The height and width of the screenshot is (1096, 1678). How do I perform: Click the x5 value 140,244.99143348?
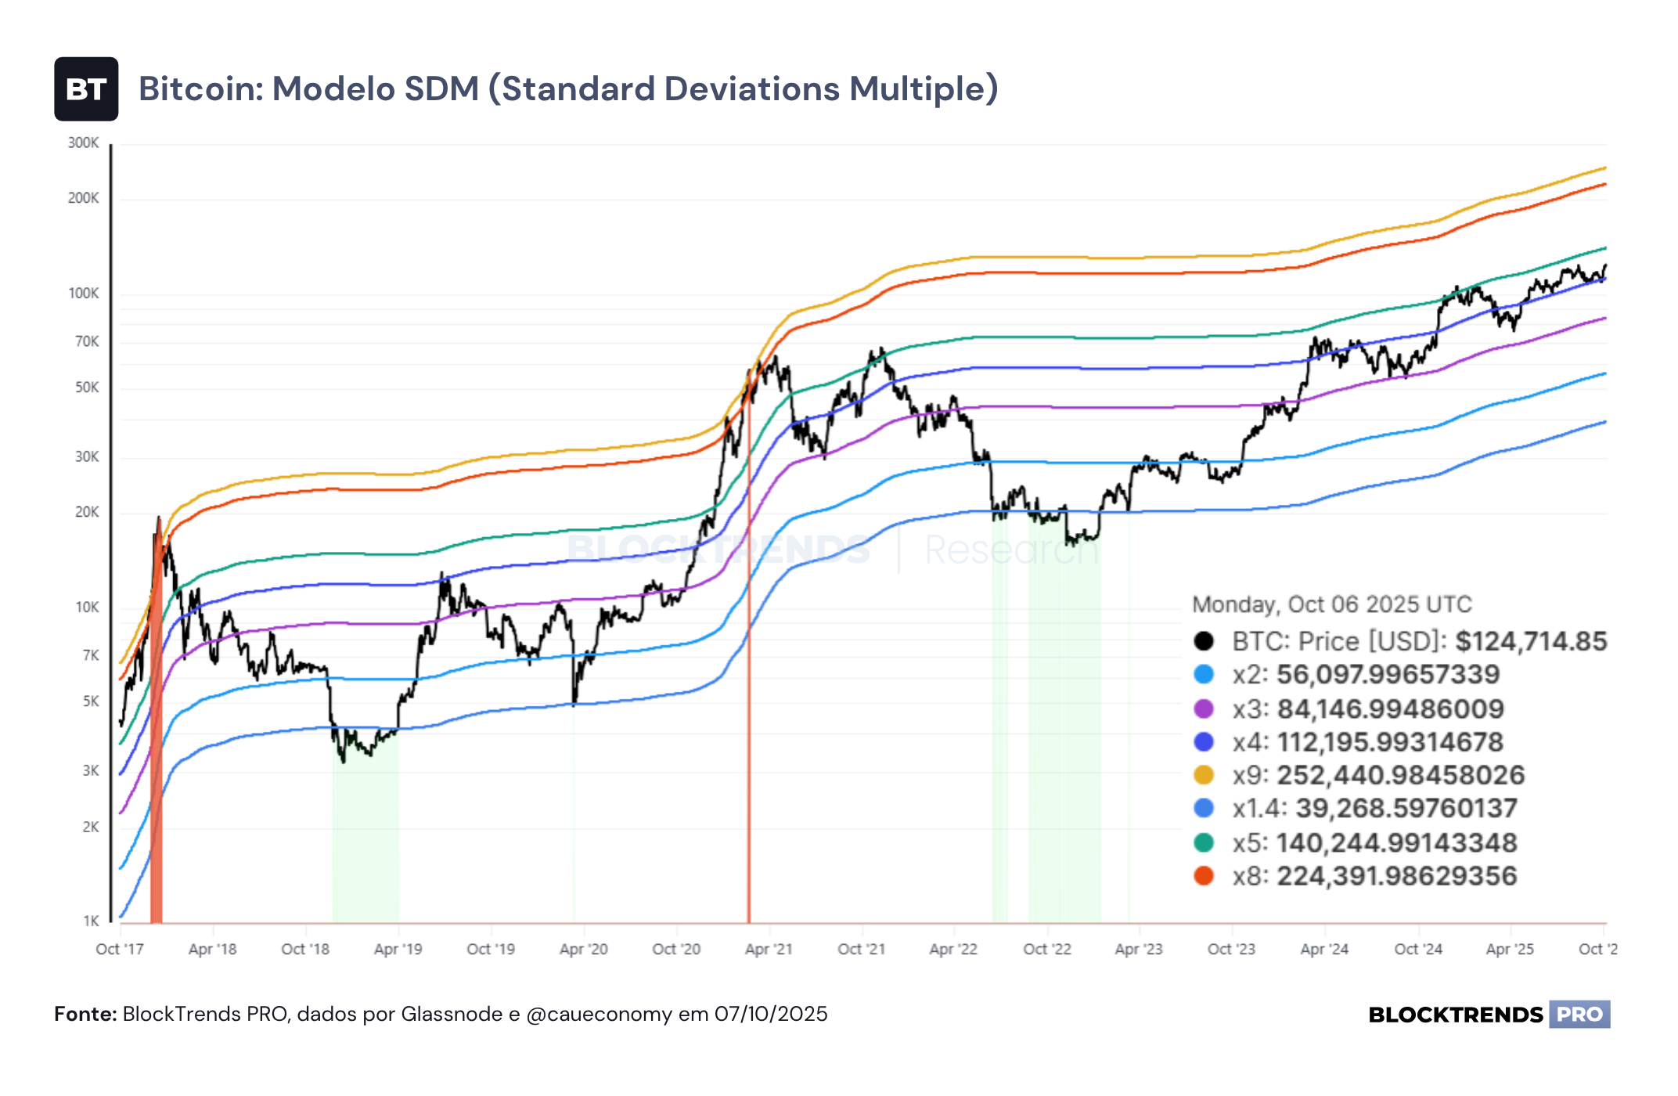click(1397, 842)
